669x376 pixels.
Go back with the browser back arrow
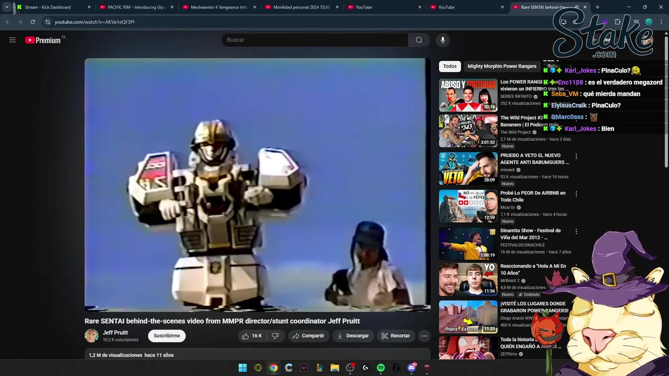point(7,22)
